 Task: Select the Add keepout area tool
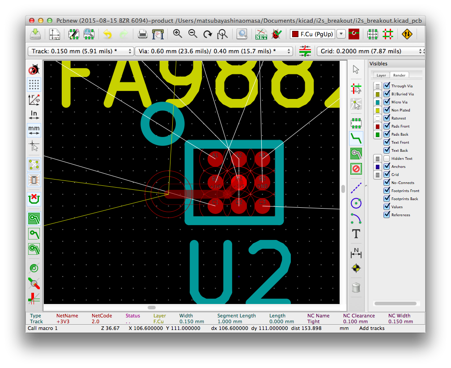coord(356,169)
